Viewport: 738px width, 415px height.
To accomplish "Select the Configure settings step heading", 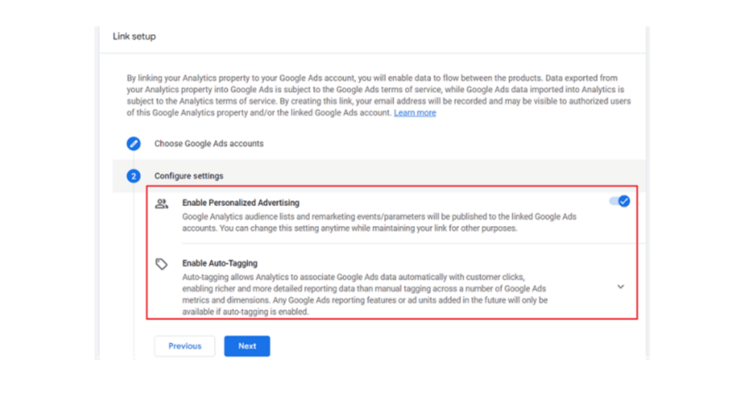I will point(189,176).
